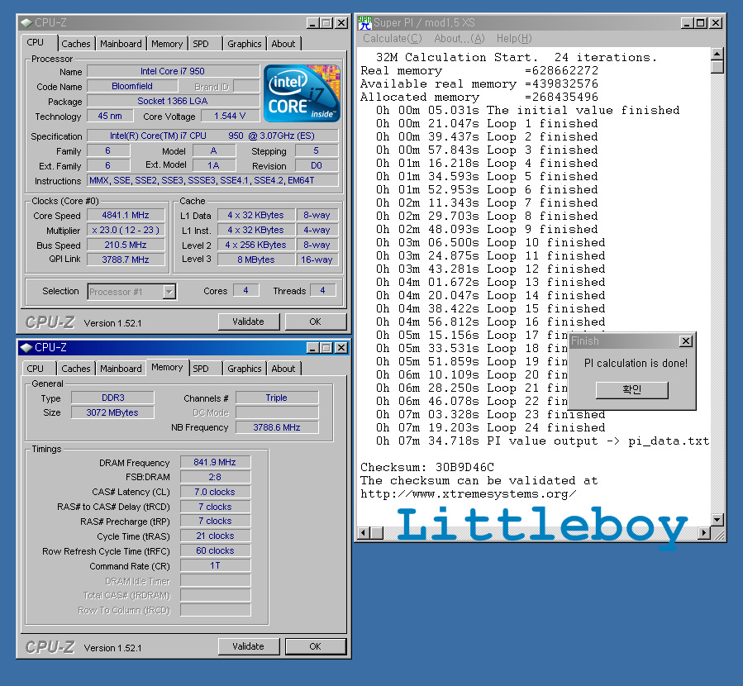The width and height of the screenshot is (743, 686).
Task: Maximize the Super PI window
Action: 702,23
